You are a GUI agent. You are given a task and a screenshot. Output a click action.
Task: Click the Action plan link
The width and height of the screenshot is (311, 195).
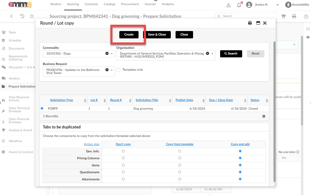point(92,144)
